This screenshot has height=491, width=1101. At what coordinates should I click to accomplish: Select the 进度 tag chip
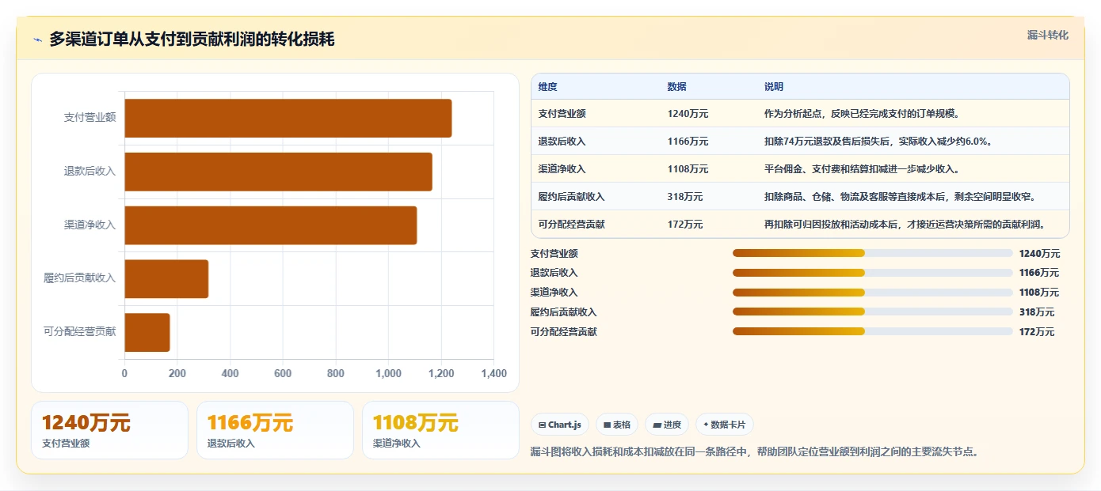pos(667,425)
